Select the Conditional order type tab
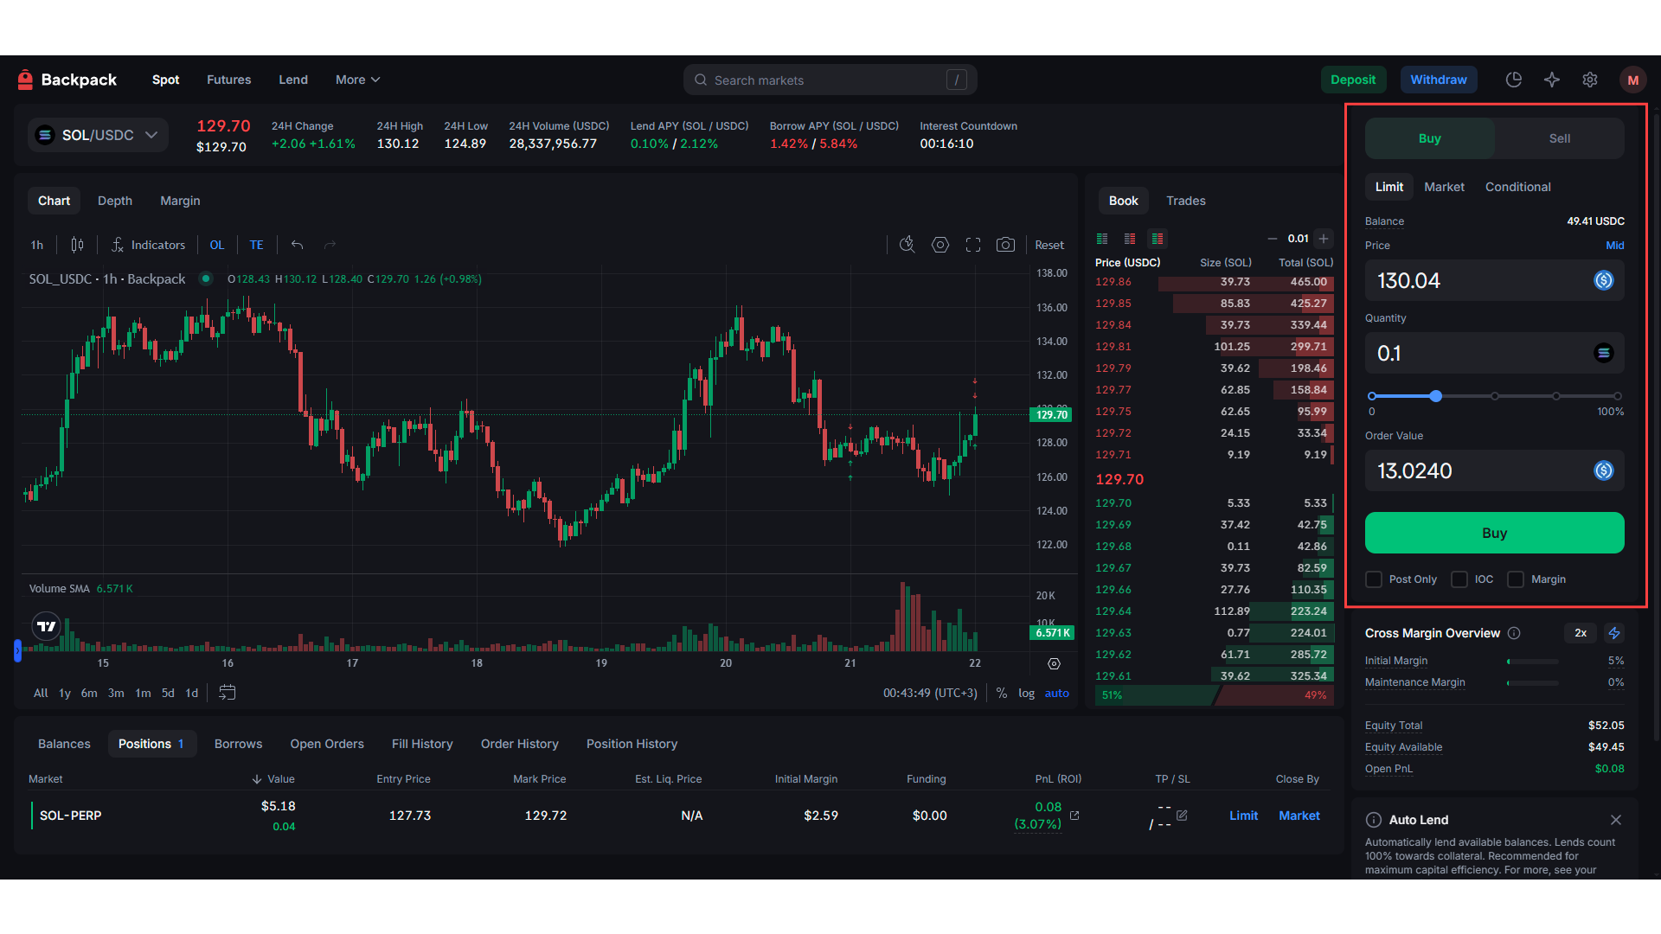 [1518, 187]
